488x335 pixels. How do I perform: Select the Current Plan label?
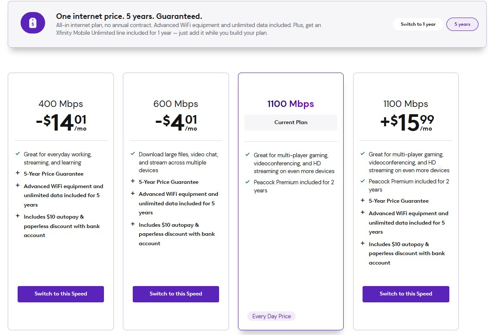point(291,122)
